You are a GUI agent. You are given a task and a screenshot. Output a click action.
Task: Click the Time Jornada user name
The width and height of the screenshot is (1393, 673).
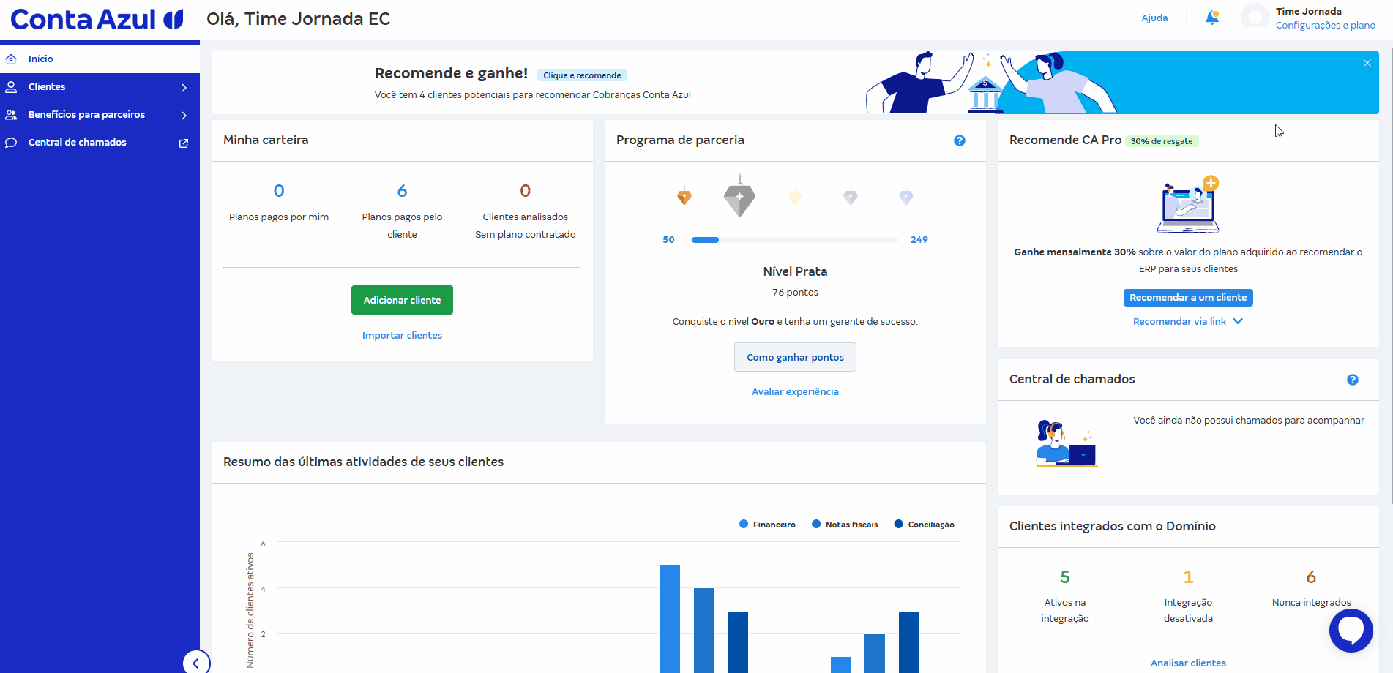click(x=1309, y=12)
